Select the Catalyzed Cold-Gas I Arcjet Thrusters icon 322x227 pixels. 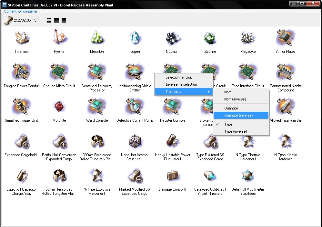(x=210, y=175)
